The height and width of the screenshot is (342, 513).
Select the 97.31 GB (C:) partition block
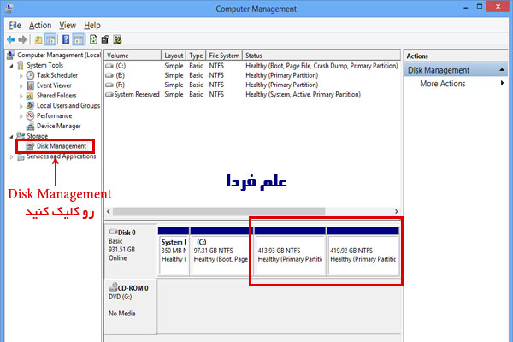(220, 250)
